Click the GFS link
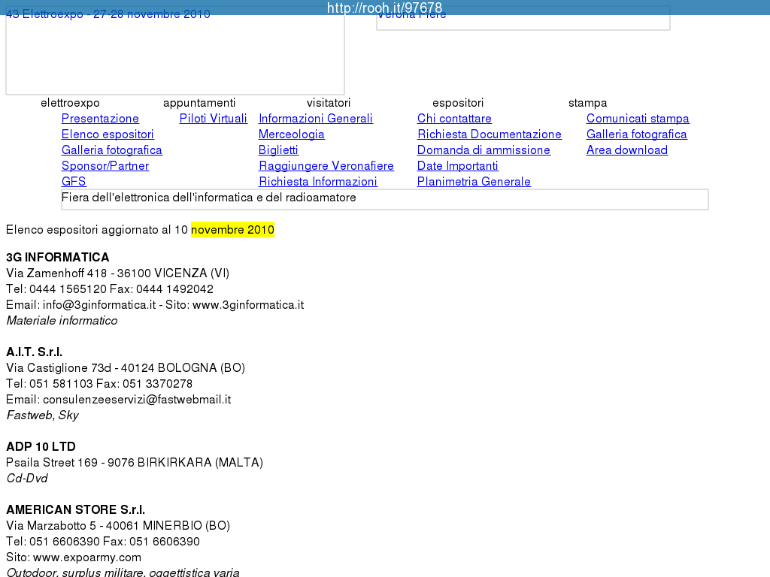770x577 pixels. (x=74, y=182)
